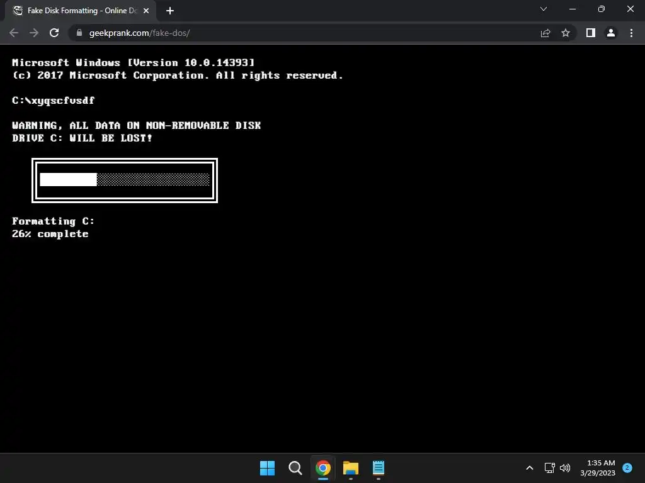Image resolution: width=645 pixels, height=483 pixels.
Task: Select the Fake Disk Formatting tab
Action: 80,11
